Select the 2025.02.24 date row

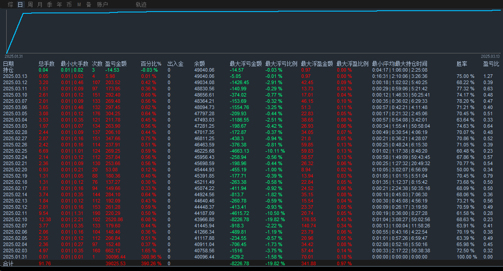15,158
